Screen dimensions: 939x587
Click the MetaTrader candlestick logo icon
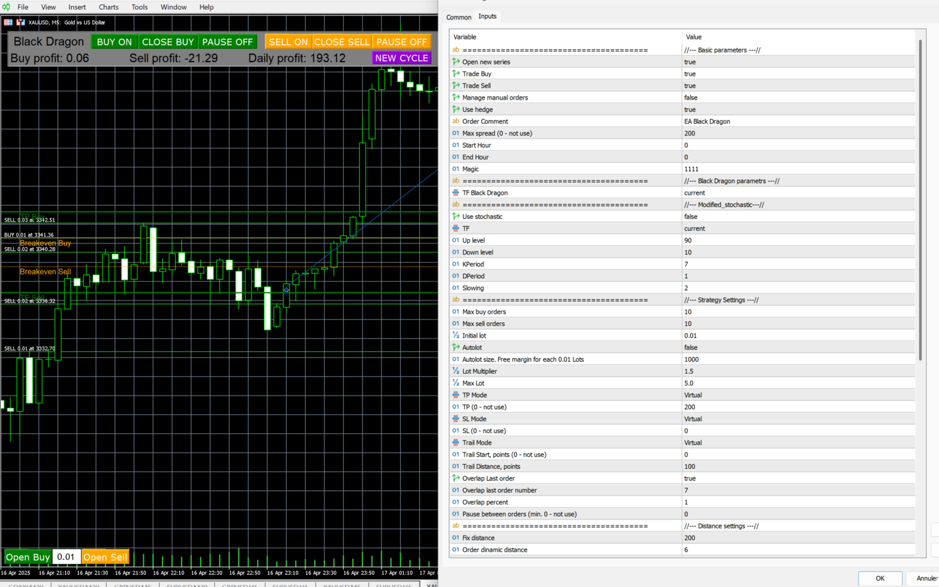coord(6,7)
